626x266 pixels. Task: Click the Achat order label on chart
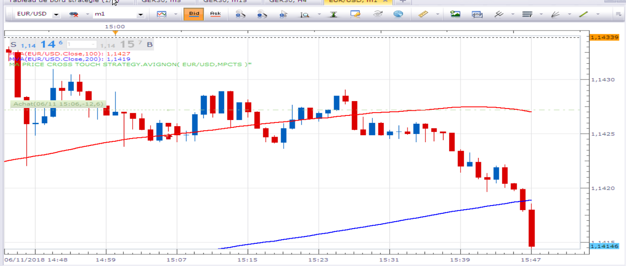point(58,104)
